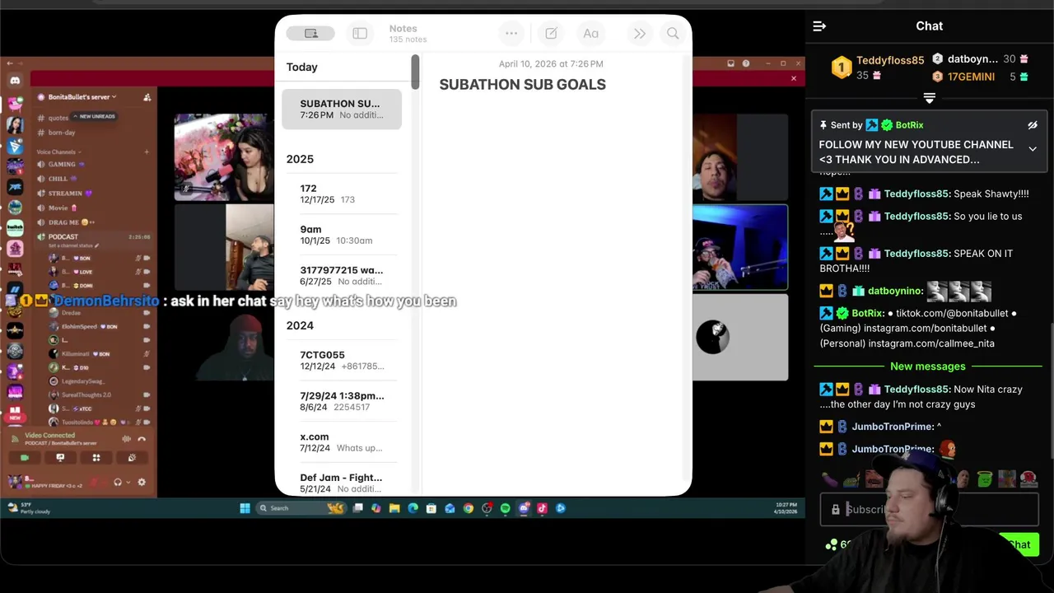Open Google Chrome from taskbar
The image size is (1054, 593).
coord(468,508)
